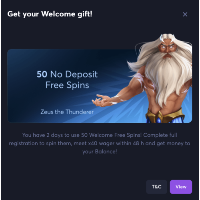Open the T&C terms button
This screenshot has width=200, height=200.
[156, 187]
